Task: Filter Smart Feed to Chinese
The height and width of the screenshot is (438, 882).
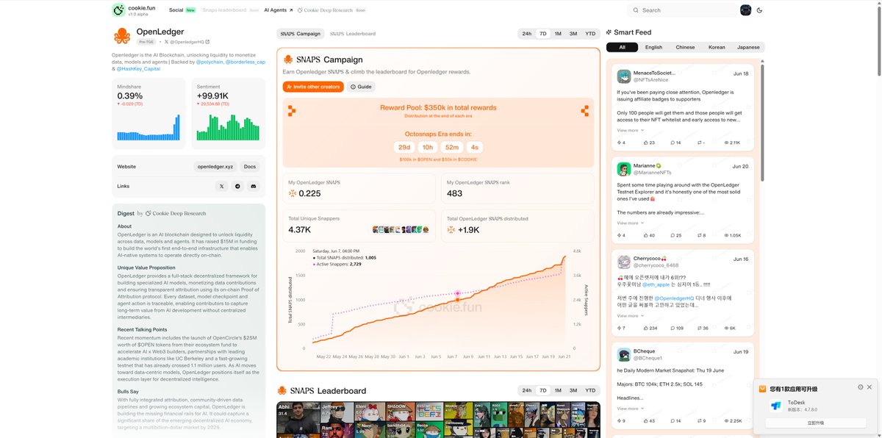Action: click(x=685, y=47)
